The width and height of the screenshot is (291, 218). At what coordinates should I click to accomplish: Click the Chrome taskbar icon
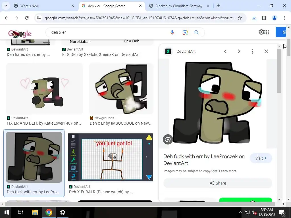click(x=49, y=212)
